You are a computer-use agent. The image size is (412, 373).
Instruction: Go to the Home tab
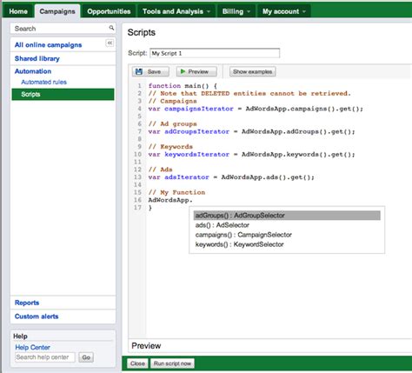click(x=18, y=11)
